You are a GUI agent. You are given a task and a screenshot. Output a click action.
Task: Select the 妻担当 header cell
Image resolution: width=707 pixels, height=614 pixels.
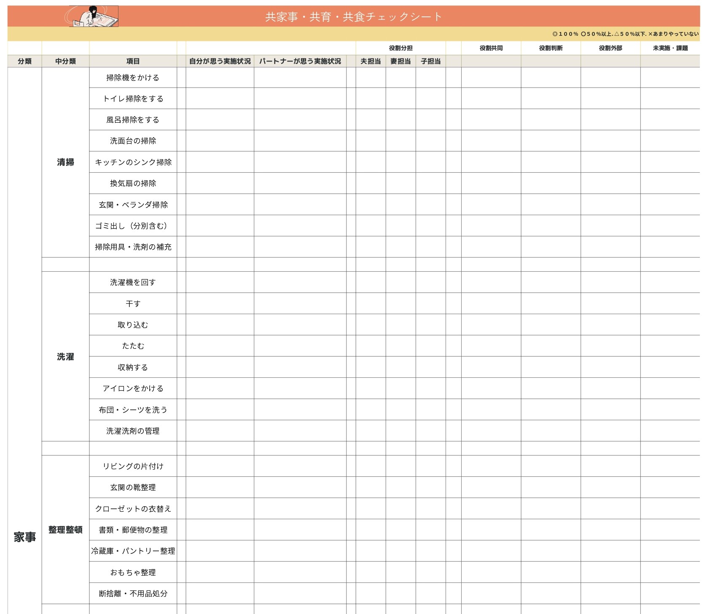coord(400,61)
